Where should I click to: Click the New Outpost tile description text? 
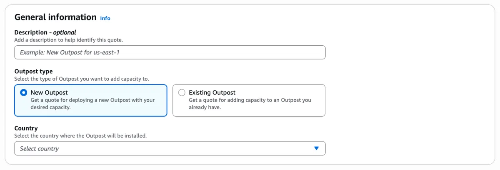pos(92,103)
